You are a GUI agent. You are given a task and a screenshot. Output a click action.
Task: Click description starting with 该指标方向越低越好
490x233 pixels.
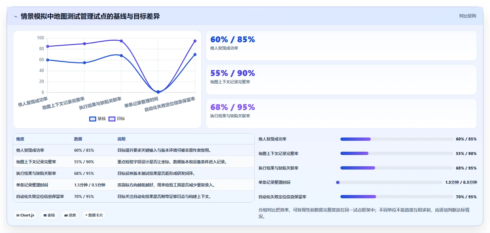click(167, 185)
